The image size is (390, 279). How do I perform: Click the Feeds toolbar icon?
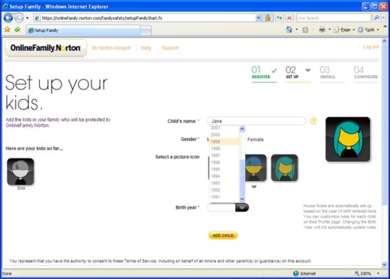pyautogui.click(x=306, y=30)
